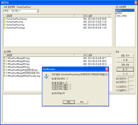This screenshot has width=138, height=125.
Task: Cancel sending with the 취소 button
Action: [82, 102]
